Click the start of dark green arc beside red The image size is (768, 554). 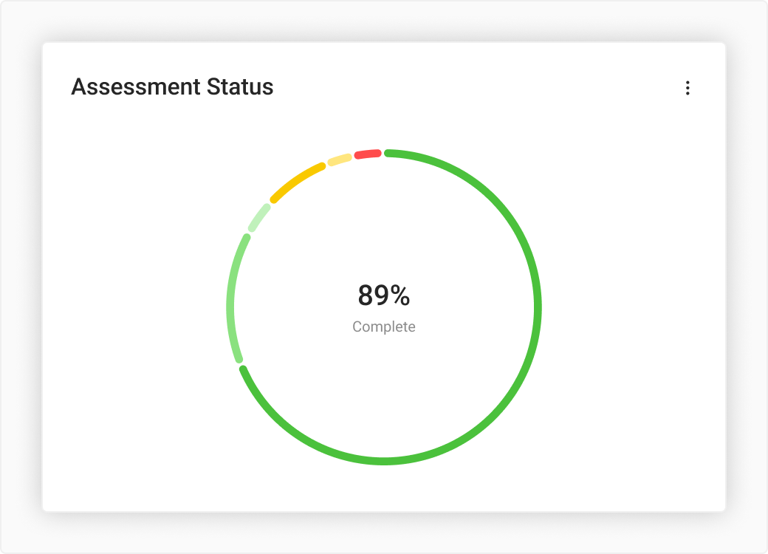click(x=391, y=154)
